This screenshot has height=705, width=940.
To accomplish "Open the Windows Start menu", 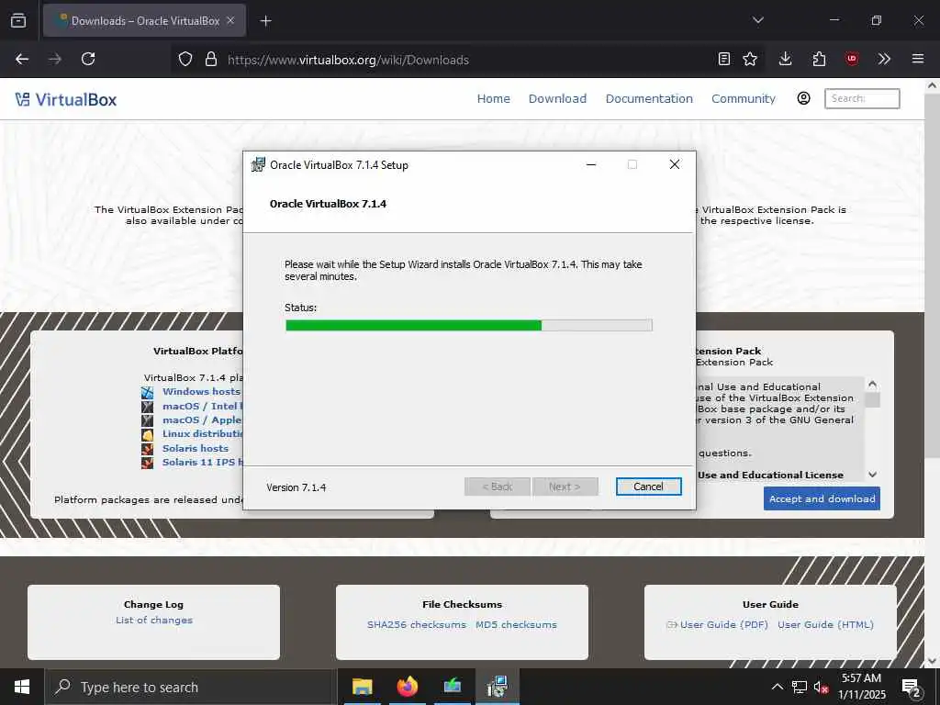I will (22, 687).
